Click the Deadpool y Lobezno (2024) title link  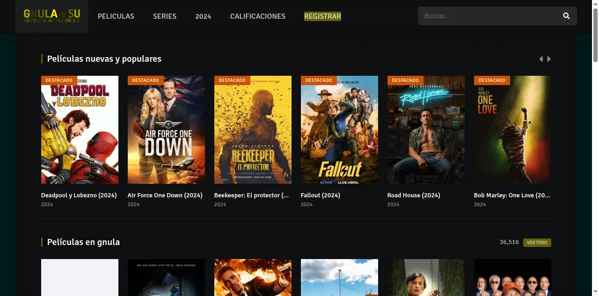point(79,195)
